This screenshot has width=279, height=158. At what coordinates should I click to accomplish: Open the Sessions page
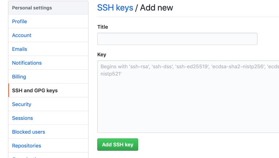click(23, 118)
